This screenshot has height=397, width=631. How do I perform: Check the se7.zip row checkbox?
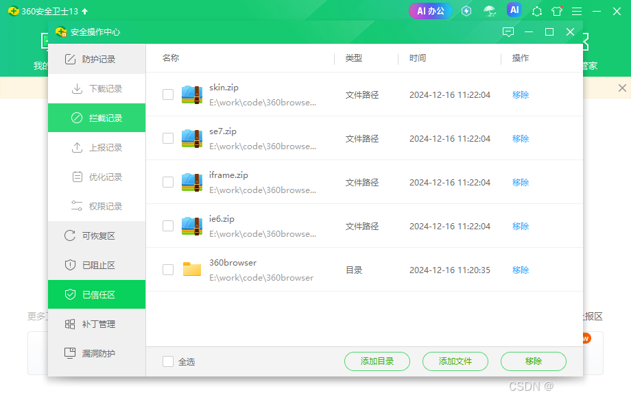pos(168,138)
